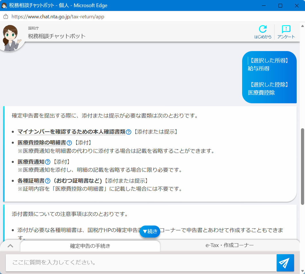The width and height of the screenshot is (305, 274).
Task: Open 医療費控除の明細書 link
Action: [42, 143]
